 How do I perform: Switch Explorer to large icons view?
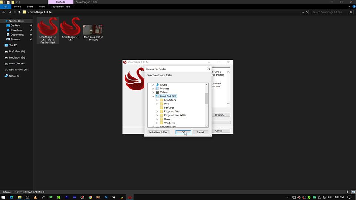tap(353, 192)
